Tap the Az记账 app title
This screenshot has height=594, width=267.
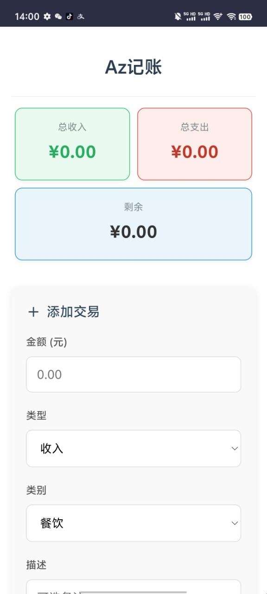(x=133, y=67)
